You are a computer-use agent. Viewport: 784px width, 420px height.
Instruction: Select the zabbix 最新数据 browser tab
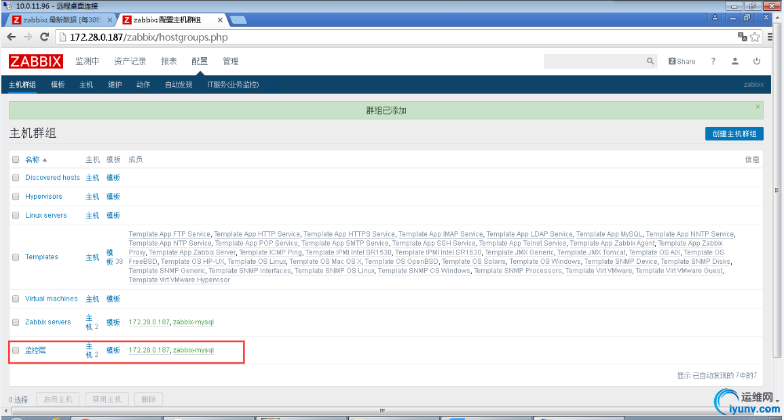[x=61, y=20]
